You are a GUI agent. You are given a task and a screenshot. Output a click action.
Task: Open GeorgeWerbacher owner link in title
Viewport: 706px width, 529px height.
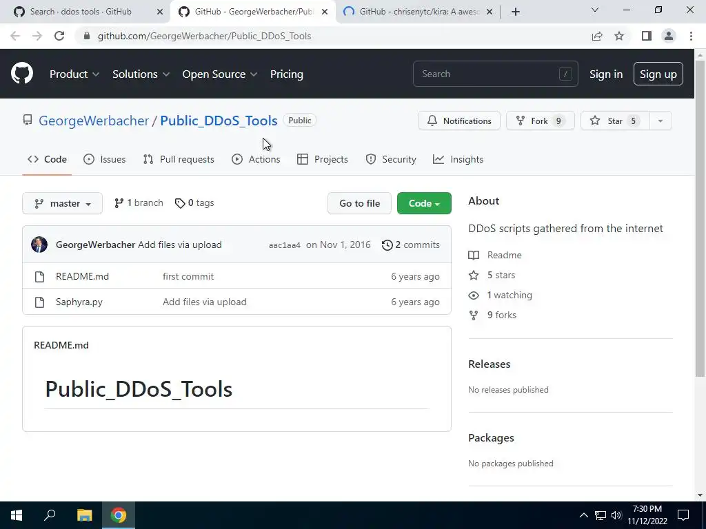pos(94,121)
